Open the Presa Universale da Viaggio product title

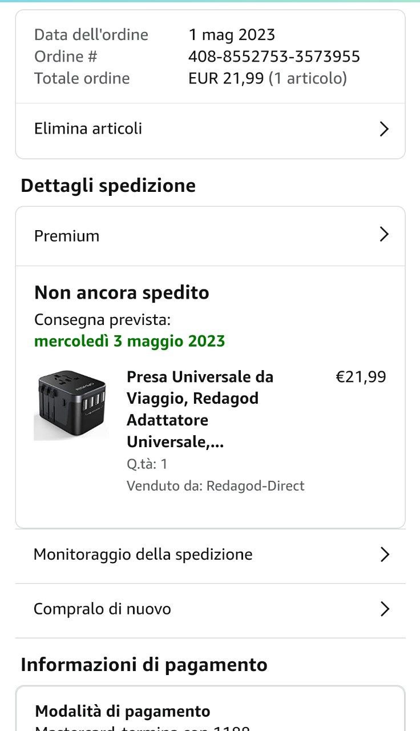point(200,409)
